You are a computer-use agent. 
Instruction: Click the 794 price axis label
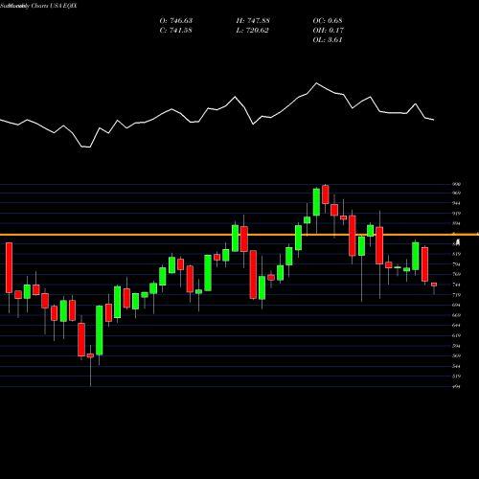click(x=457, y=264)
